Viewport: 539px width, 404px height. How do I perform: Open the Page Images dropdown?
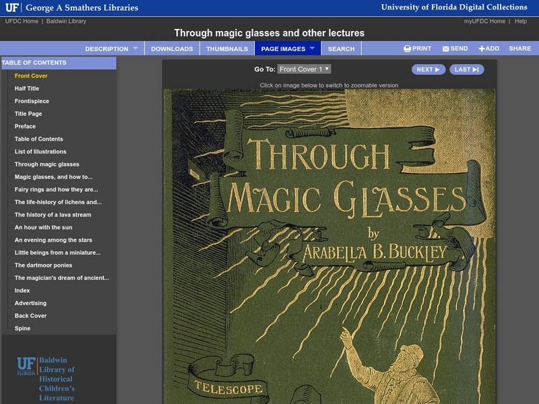tap(286, 48)
